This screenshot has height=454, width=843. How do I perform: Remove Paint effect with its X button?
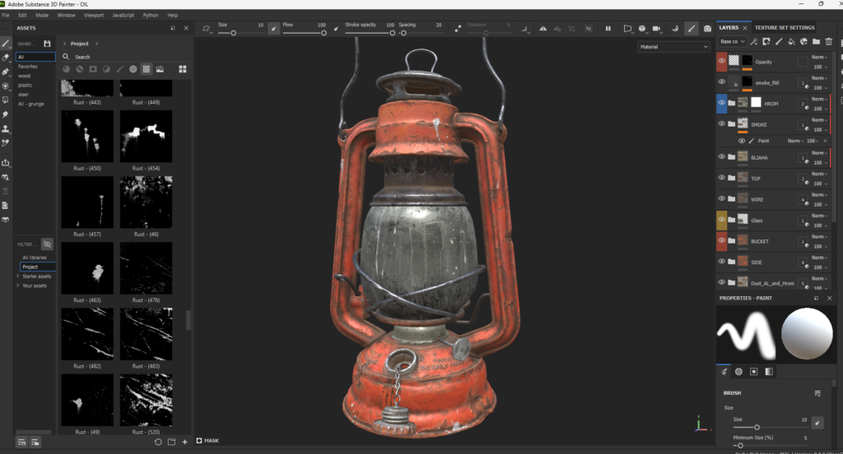point(825,141)
